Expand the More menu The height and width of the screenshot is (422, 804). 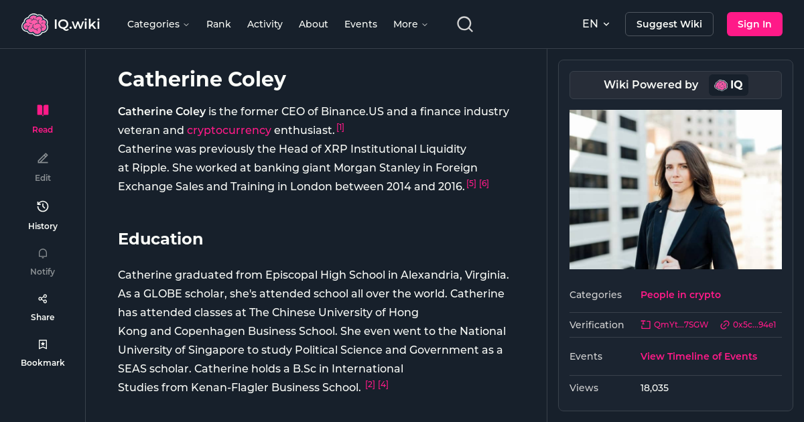[x=409, y=23]
